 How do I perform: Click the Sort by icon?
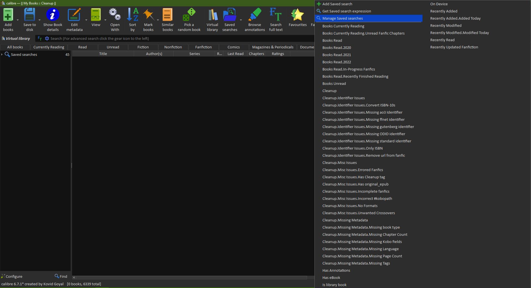point(132,15)
